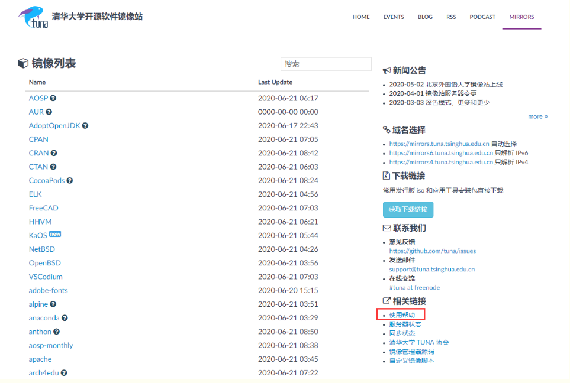Open help icon next to CTAN
The height and width of the screenshot is (383, 570).
(53, 167)
